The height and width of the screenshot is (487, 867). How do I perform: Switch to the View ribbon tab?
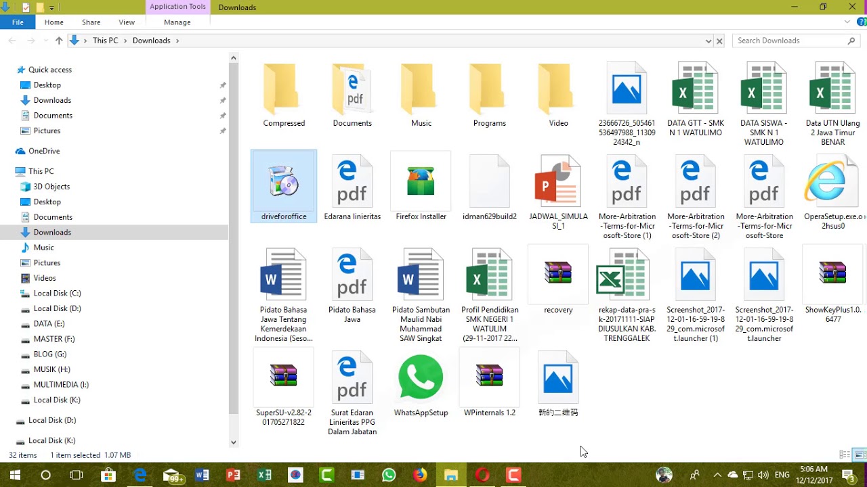127,22
